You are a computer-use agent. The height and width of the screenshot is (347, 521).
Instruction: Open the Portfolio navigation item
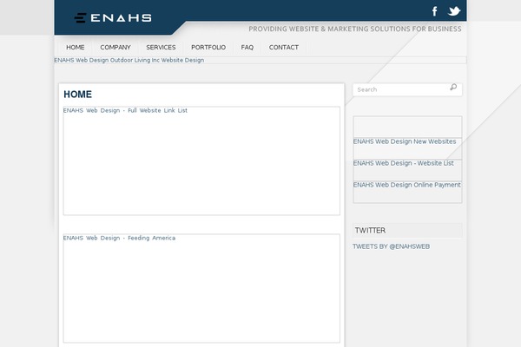[208, 48]
